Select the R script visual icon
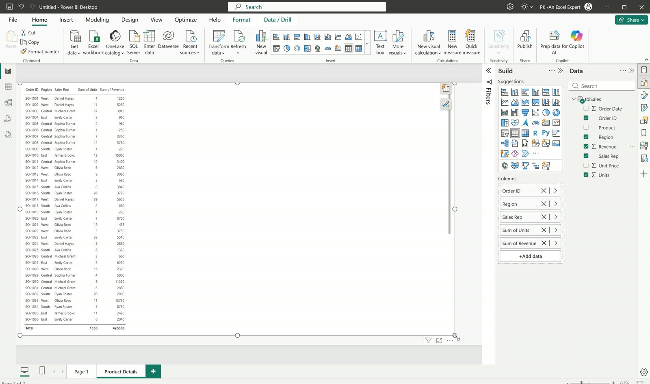The height and width of the screenshot is (384, 650). [535, 133]
